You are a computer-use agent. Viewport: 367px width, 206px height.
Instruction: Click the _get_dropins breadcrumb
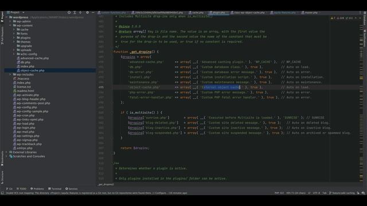tap(106, 184)
